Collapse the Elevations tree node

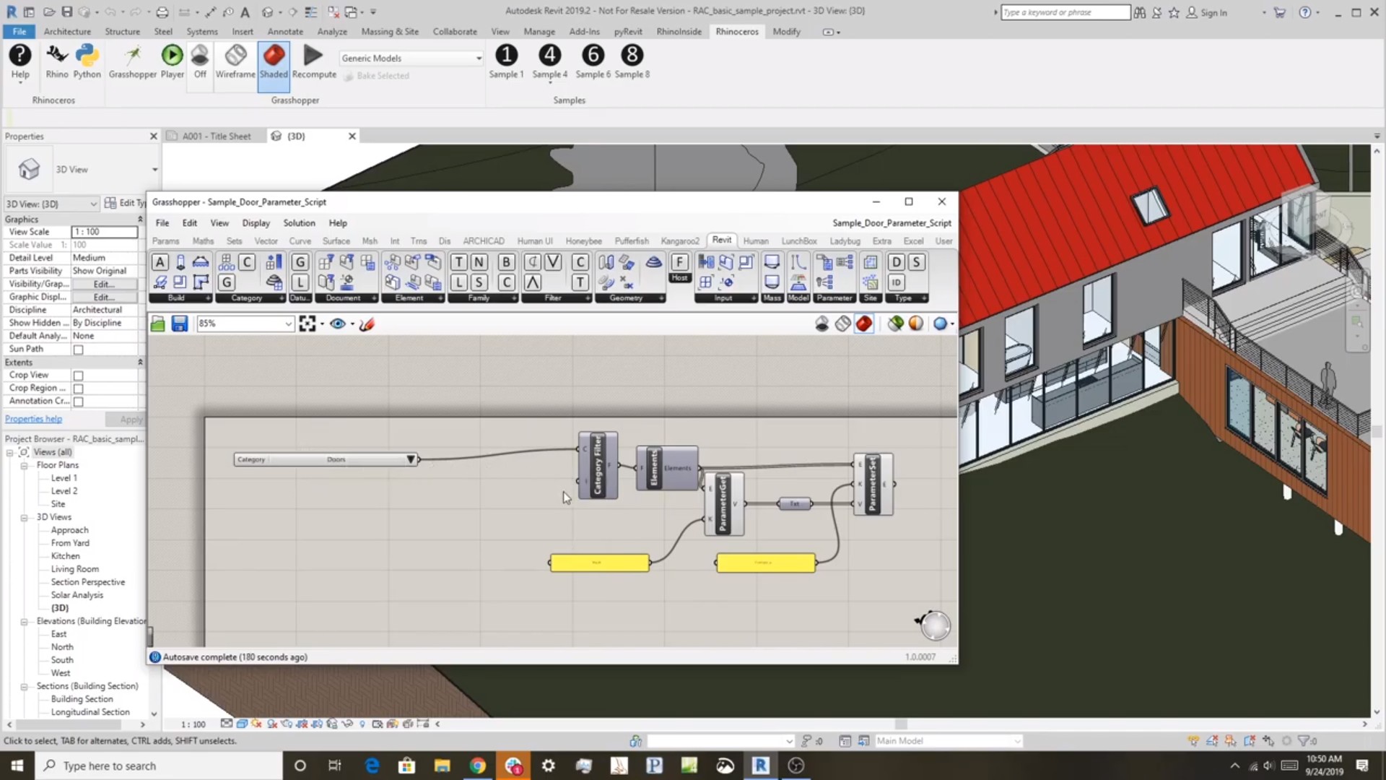pyautogui.click(x=24, y=622)
